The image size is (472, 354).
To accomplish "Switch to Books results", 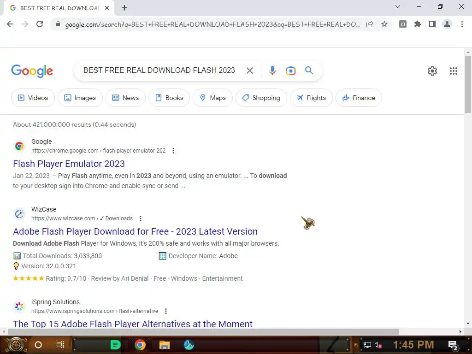I will (169, 98).
